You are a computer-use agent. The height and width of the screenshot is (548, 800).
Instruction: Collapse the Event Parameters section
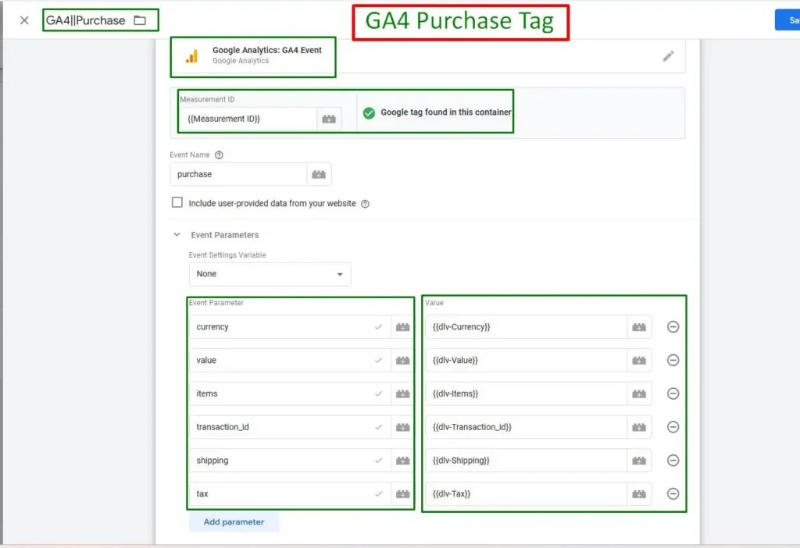(177, 235)
